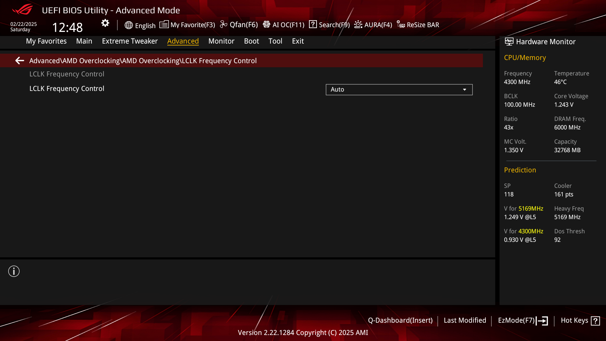Image resolution: width=606 pixels, height=341 pixels.
Task: Select the LCLK Frequency Control setting row
Action: pyautogui.click(x=67, y=89)
